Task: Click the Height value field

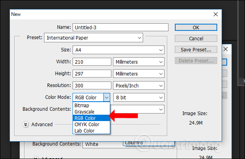Action: [92, 74]
